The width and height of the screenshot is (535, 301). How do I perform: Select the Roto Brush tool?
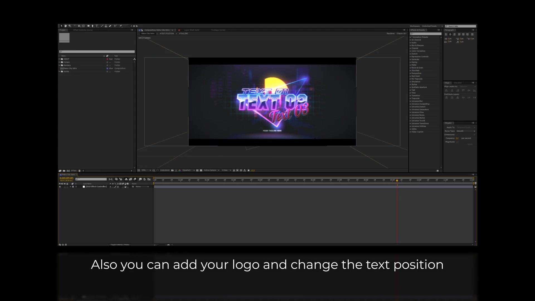[115, 26]
